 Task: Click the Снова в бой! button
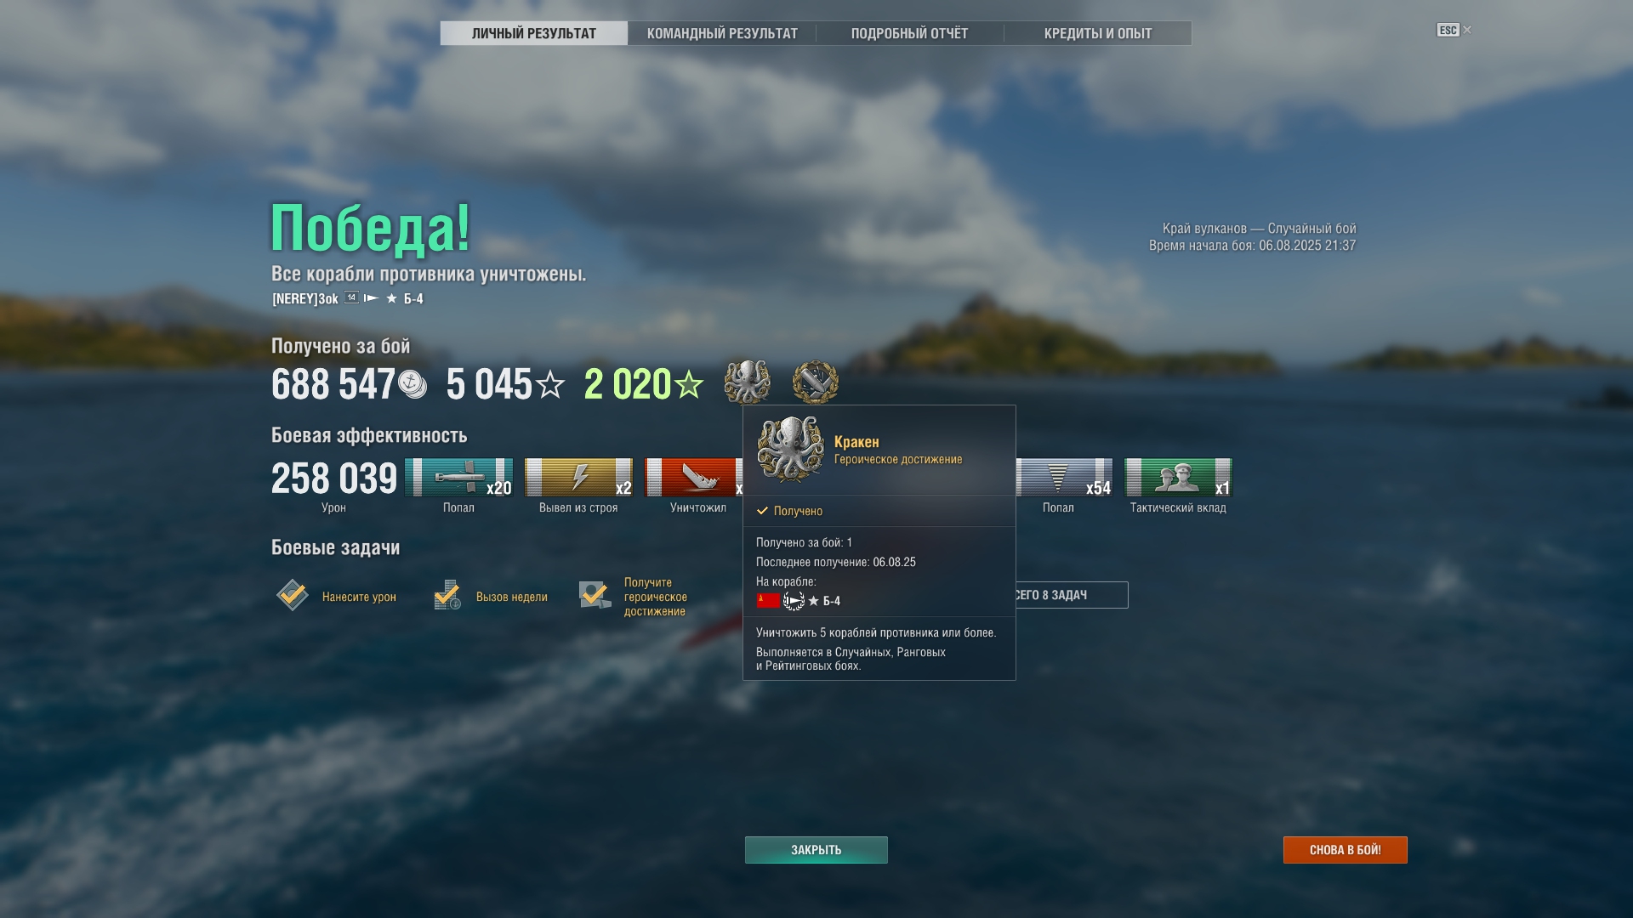tap(1346, 850)
